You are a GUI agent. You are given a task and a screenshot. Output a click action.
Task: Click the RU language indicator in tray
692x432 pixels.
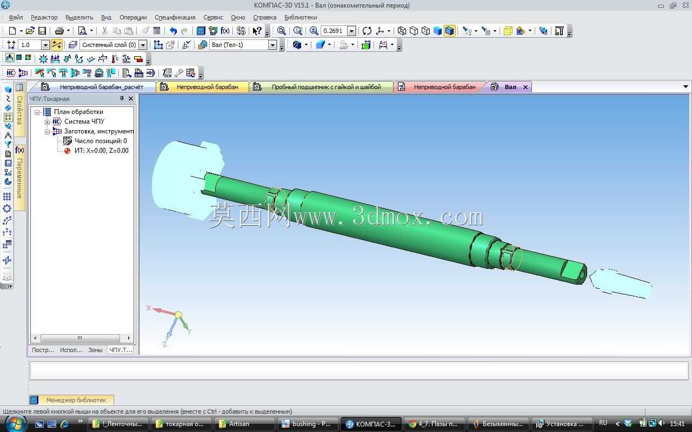pos(603,423)
